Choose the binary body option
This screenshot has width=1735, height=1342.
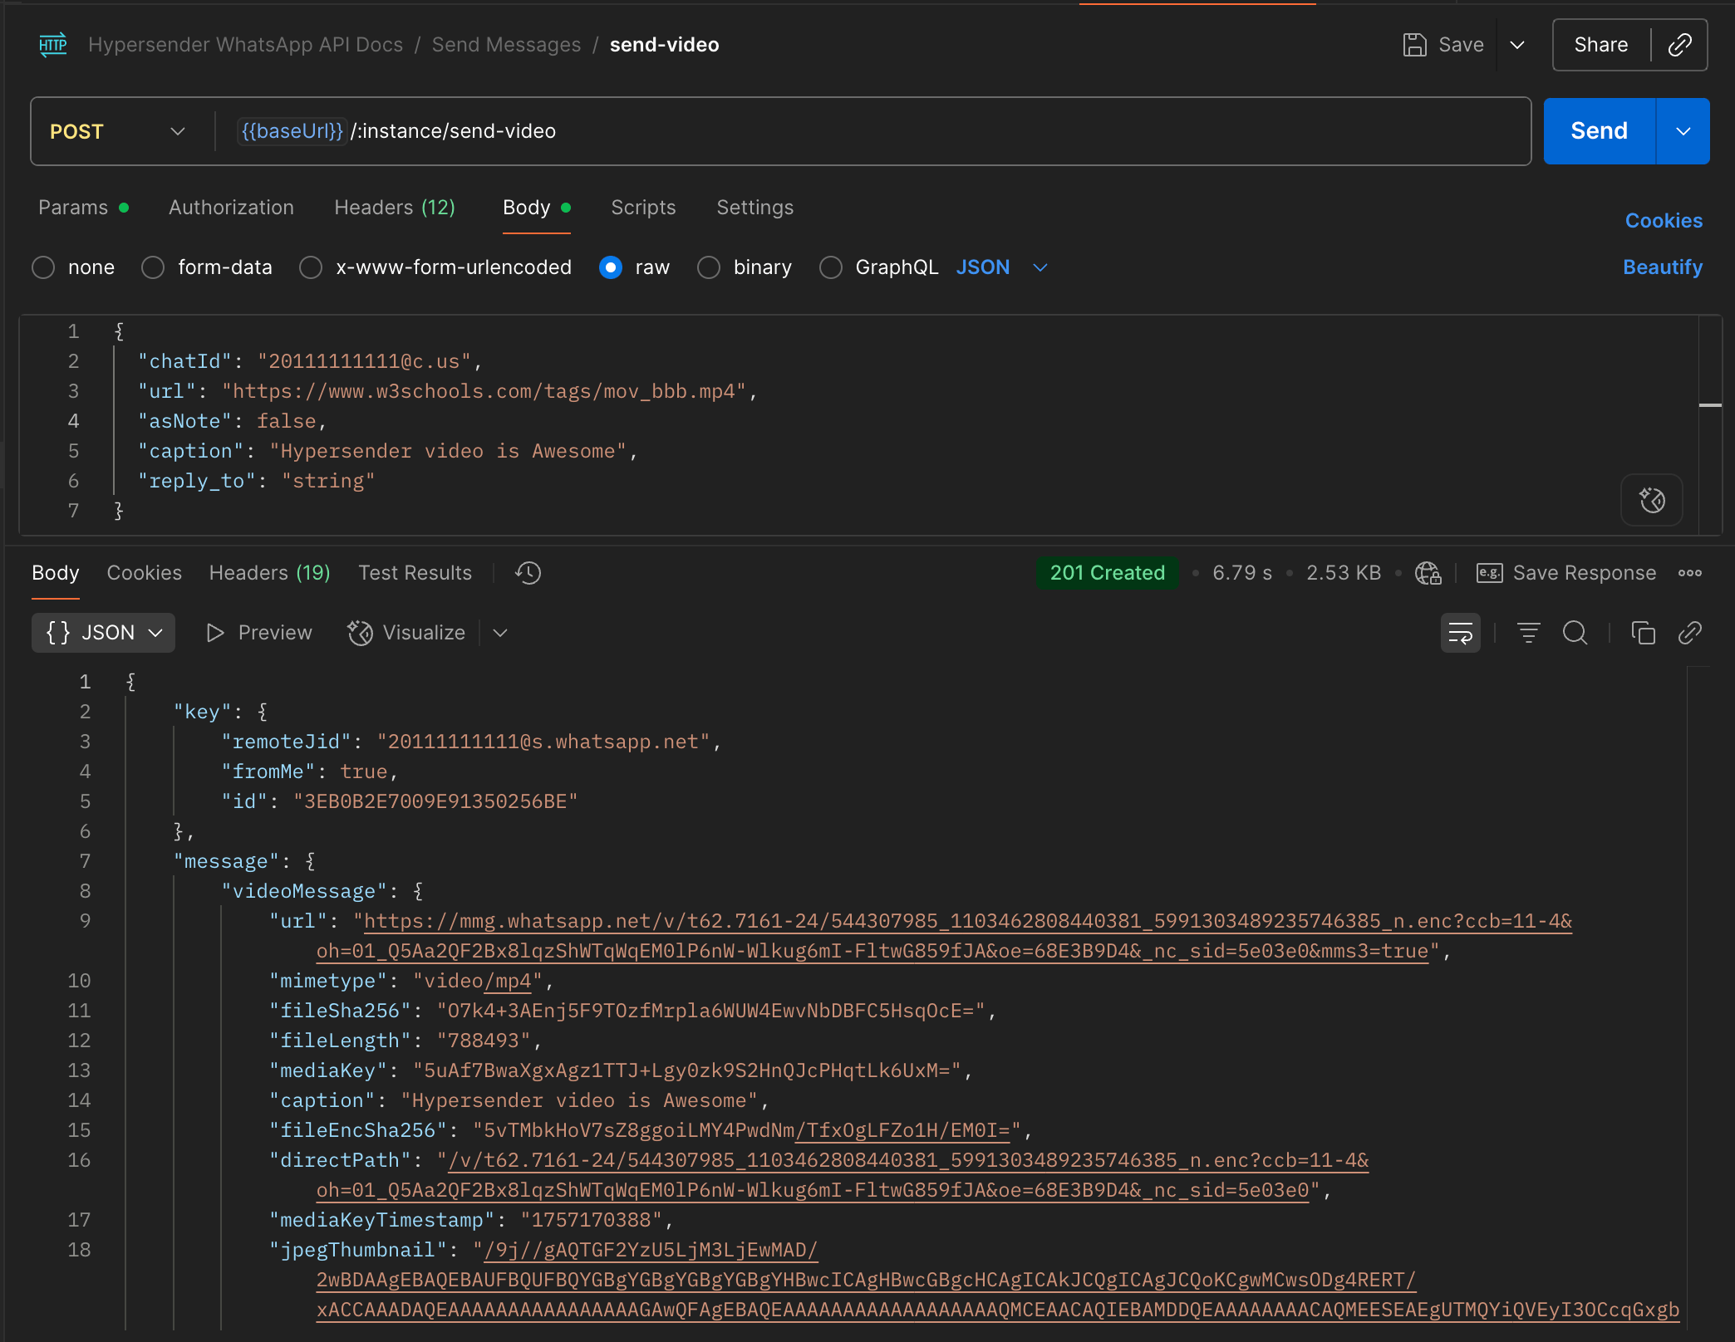click(x=709, y=267)
